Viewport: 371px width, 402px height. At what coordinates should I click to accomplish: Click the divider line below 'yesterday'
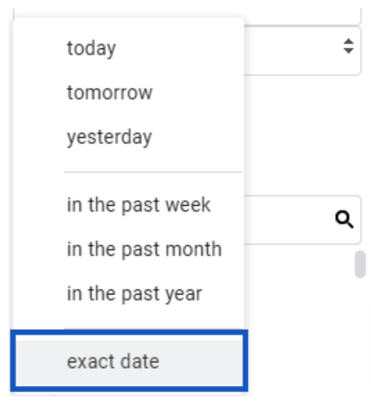tap(153, 172)
